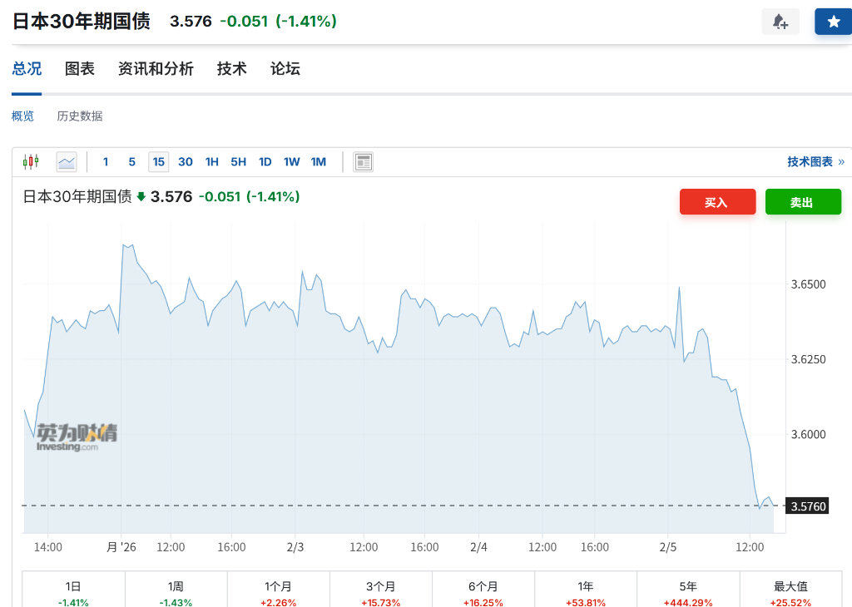Select the 15-minute chart interval
This screenshot has height=607, width=852.
pos(158,161)
